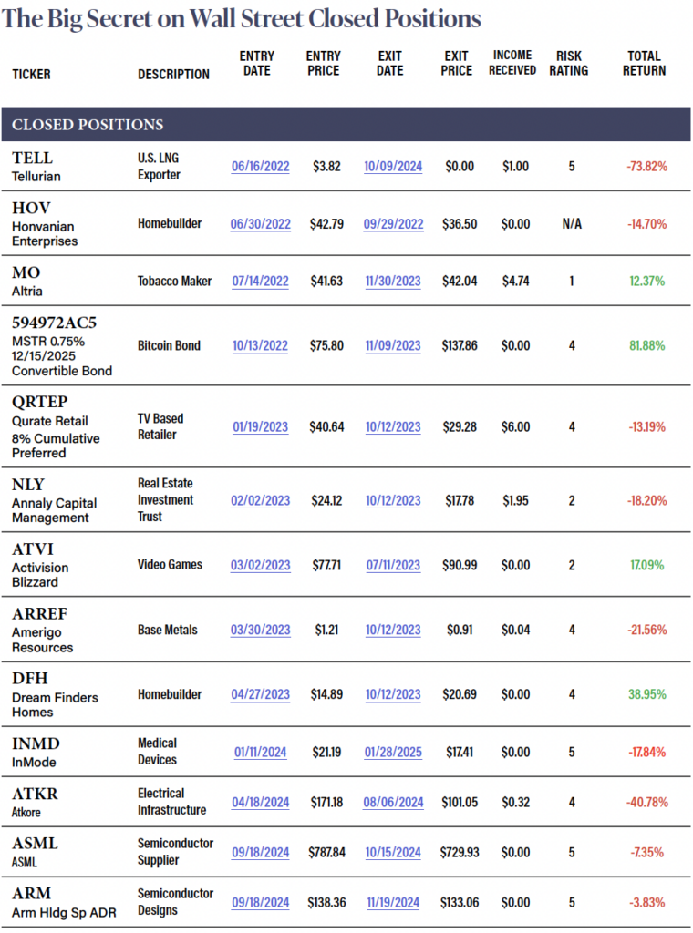The height and width of the screenshot is (933, 693).
Task: Open the 11/19/2024 exit date for ARM
Action: (393, 903)
